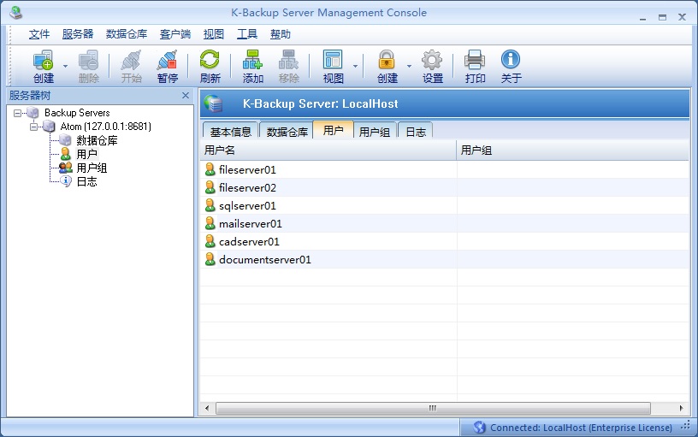Click the resize grip in status bar corner
This screenshot has width=698, height=437.
pyautogui.click(x=686, y=426)
